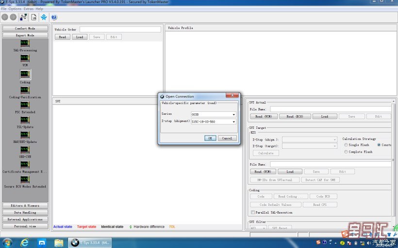
Task: Open the Options menu
Action: pyautogui.click(x=15, y=9)
